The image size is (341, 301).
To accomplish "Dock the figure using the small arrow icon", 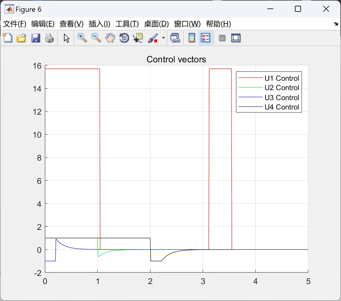I will coord(336,24).
